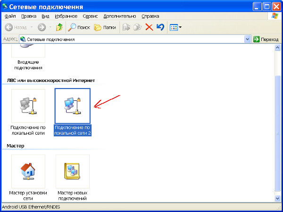Click the scrollbar up arrow

tap(277, 48)
